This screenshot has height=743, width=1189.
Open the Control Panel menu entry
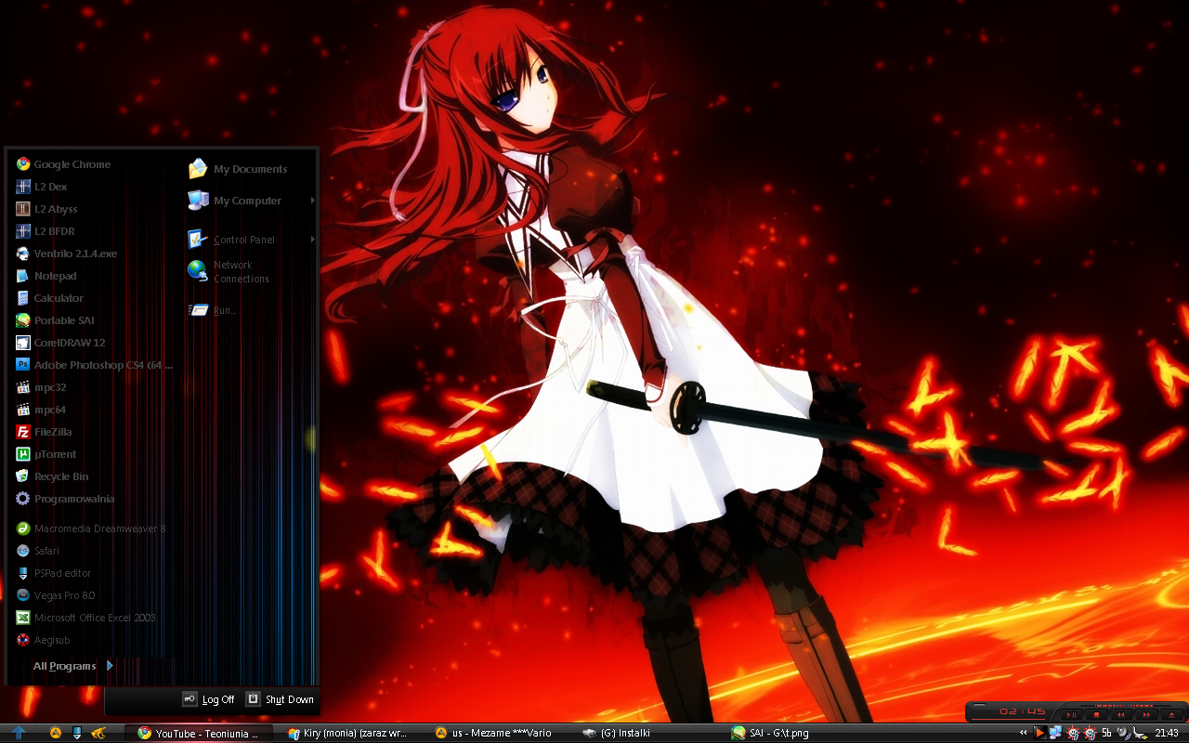point(243,240)
